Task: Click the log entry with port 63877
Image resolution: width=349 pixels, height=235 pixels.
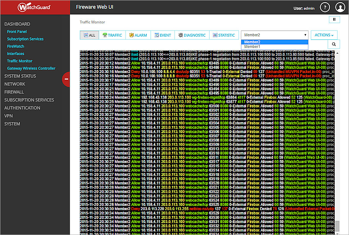Action: 207,101
